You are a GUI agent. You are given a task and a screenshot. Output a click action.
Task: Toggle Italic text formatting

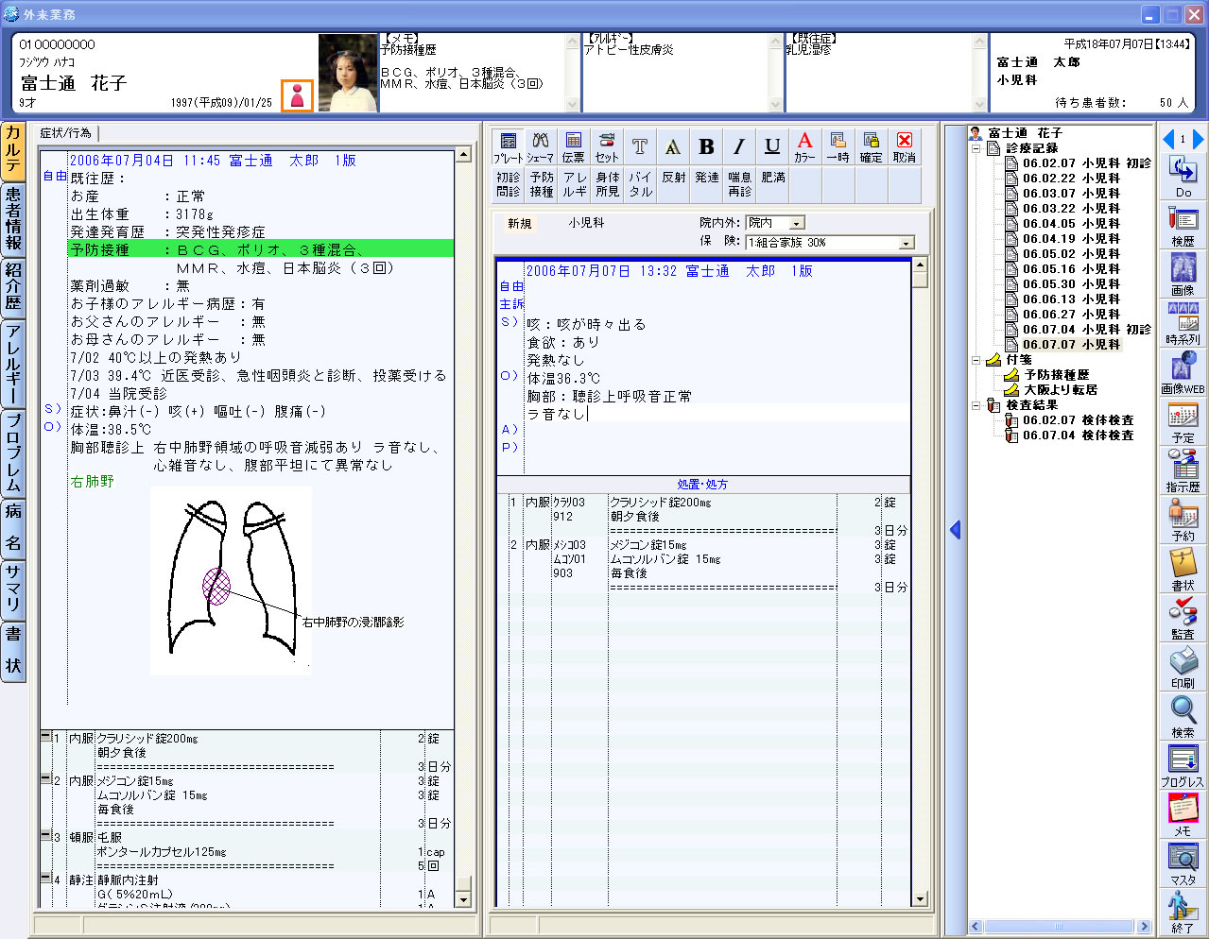pos(739,147)
